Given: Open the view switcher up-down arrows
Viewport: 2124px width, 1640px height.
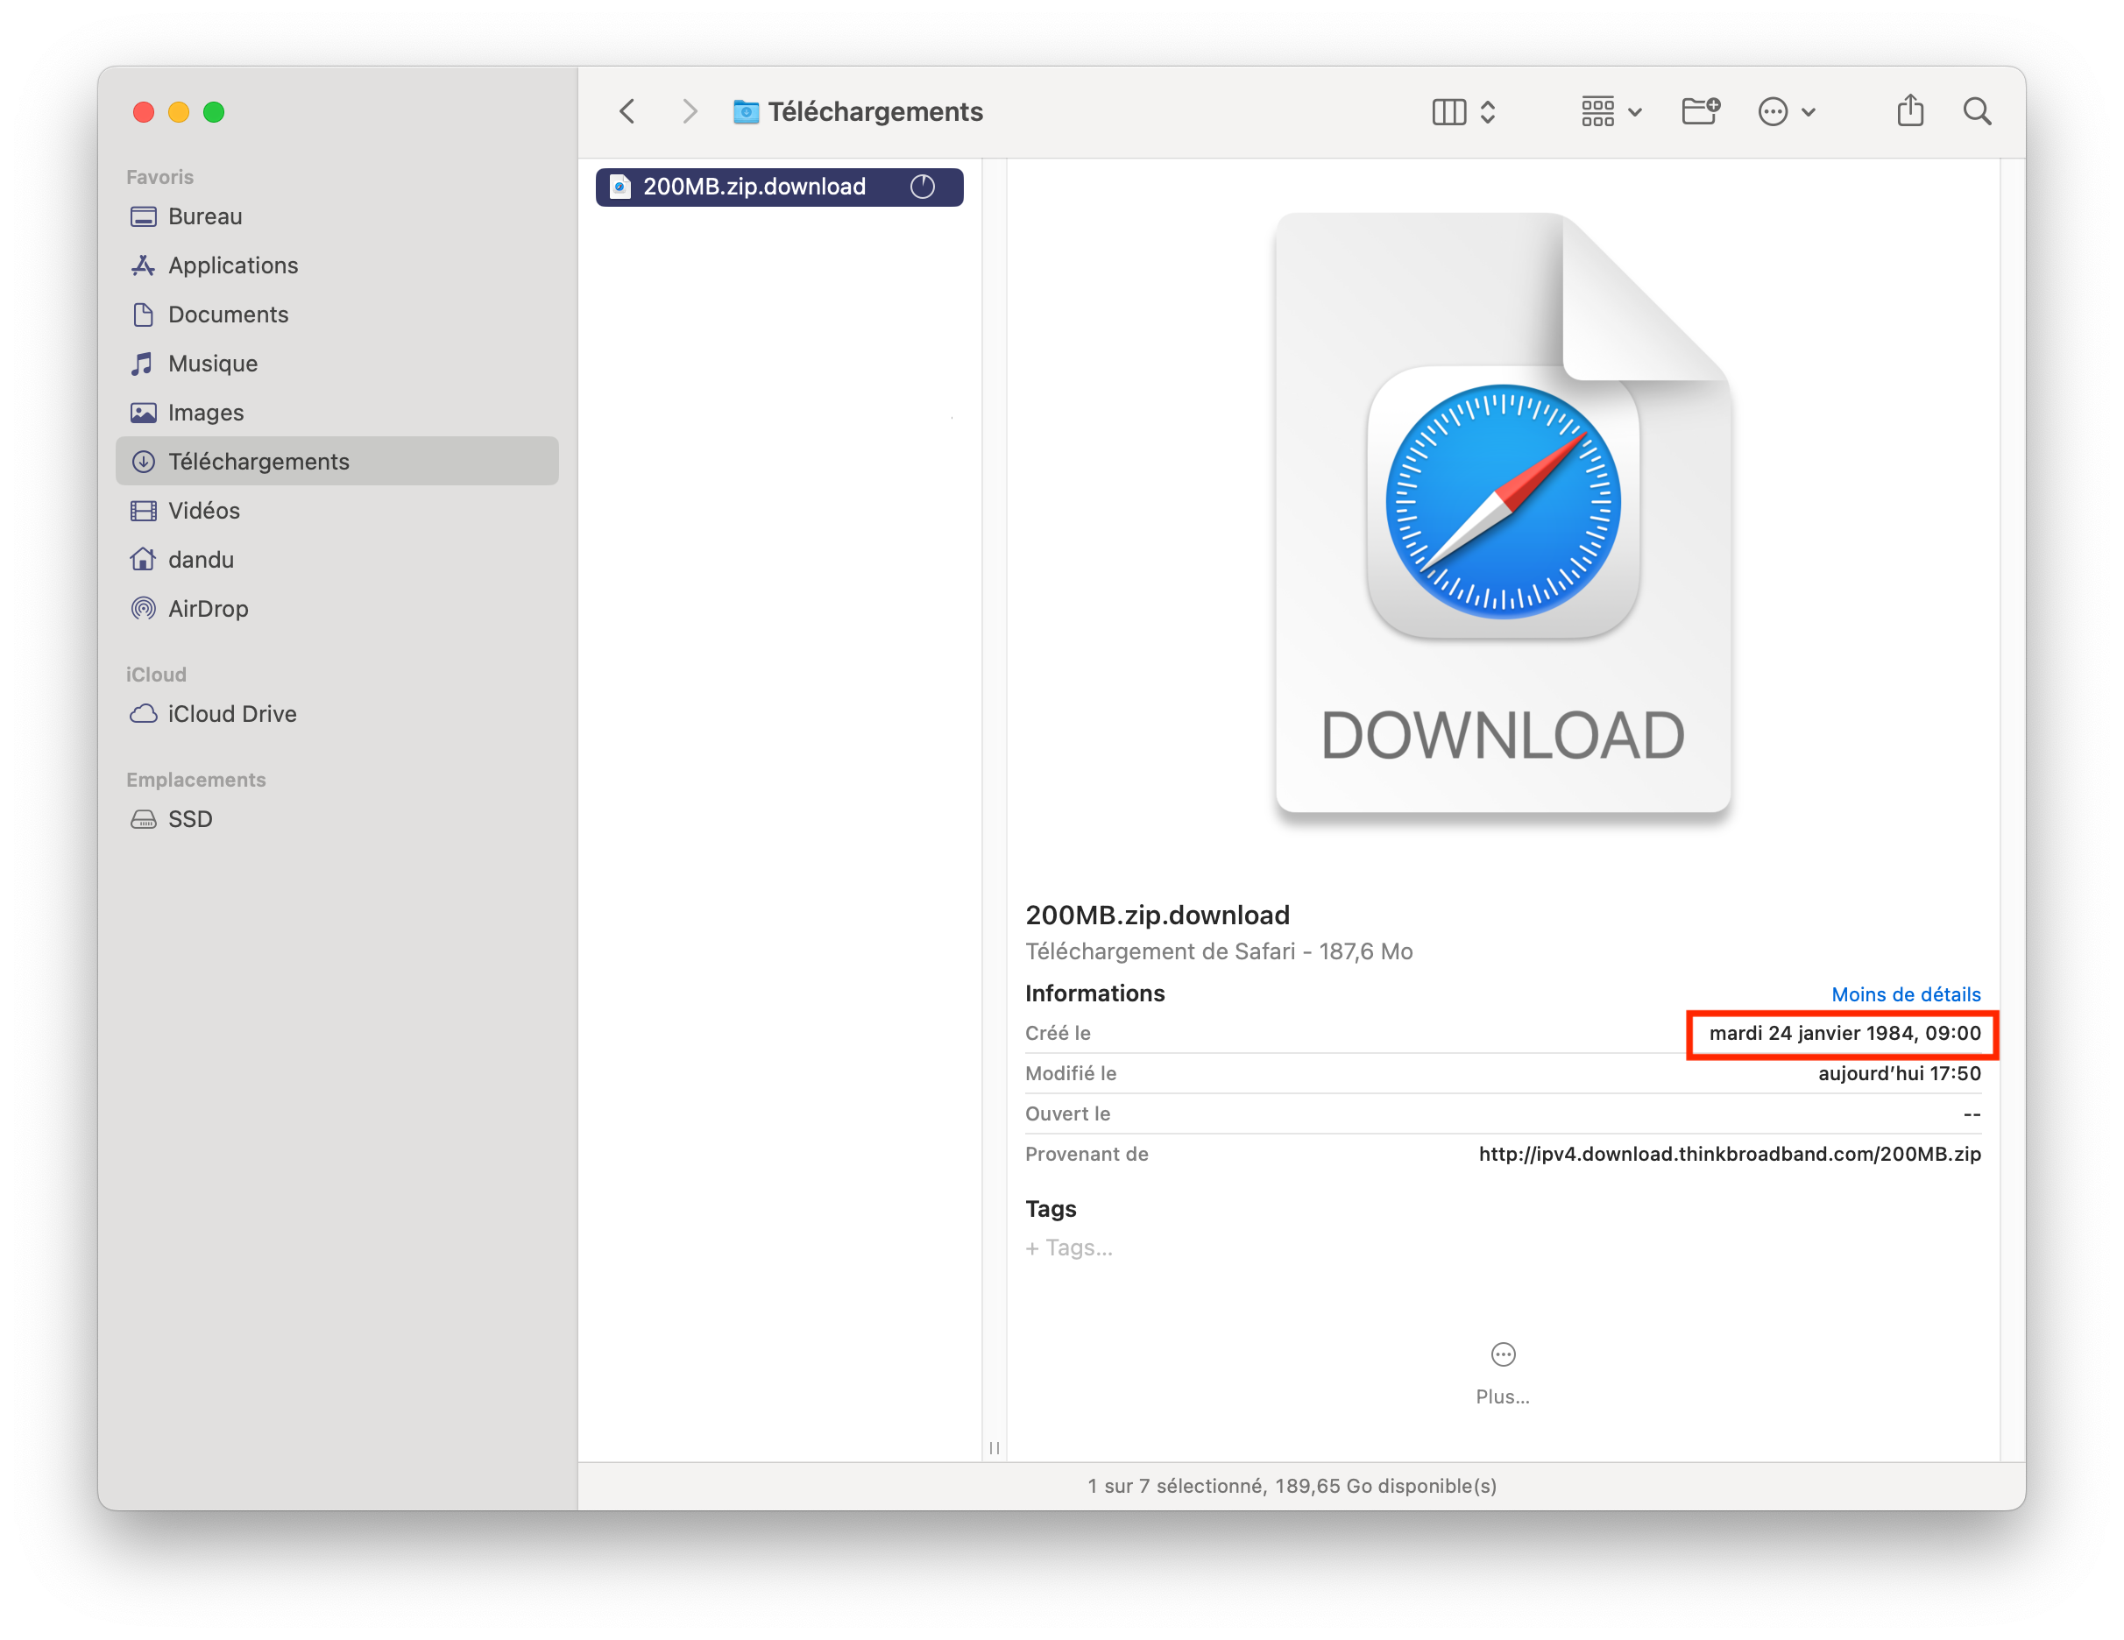Looking at the screenshot, I should click(1487, 112).
